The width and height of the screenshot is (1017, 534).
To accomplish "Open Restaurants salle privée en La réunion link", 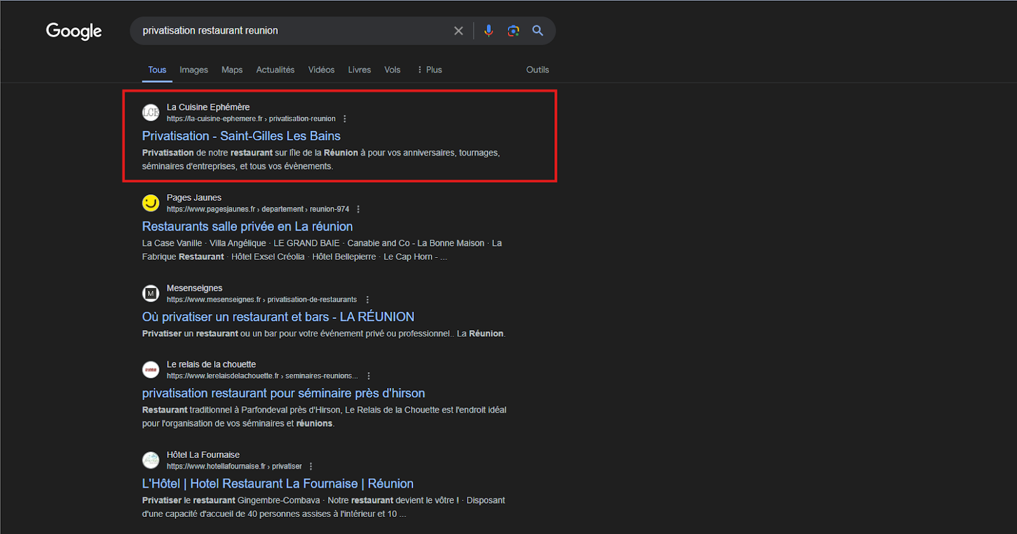I will (x=247, y=227).
